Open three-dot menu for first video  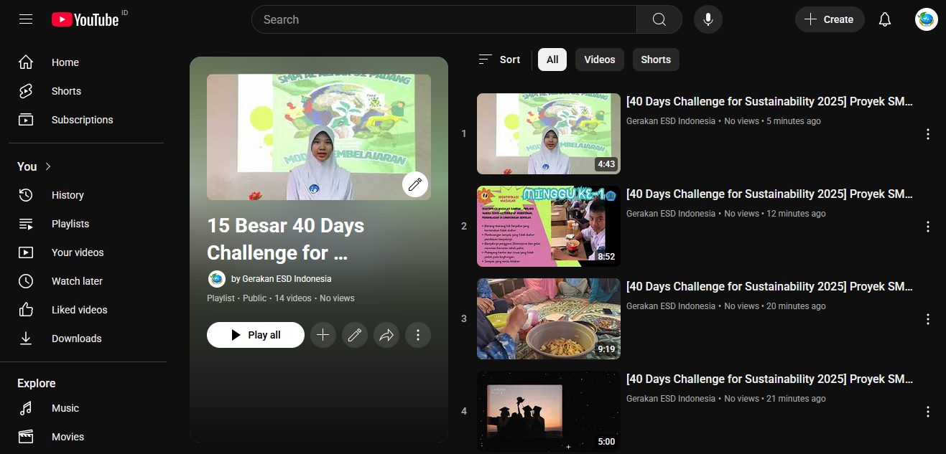(x=927, y=134)
